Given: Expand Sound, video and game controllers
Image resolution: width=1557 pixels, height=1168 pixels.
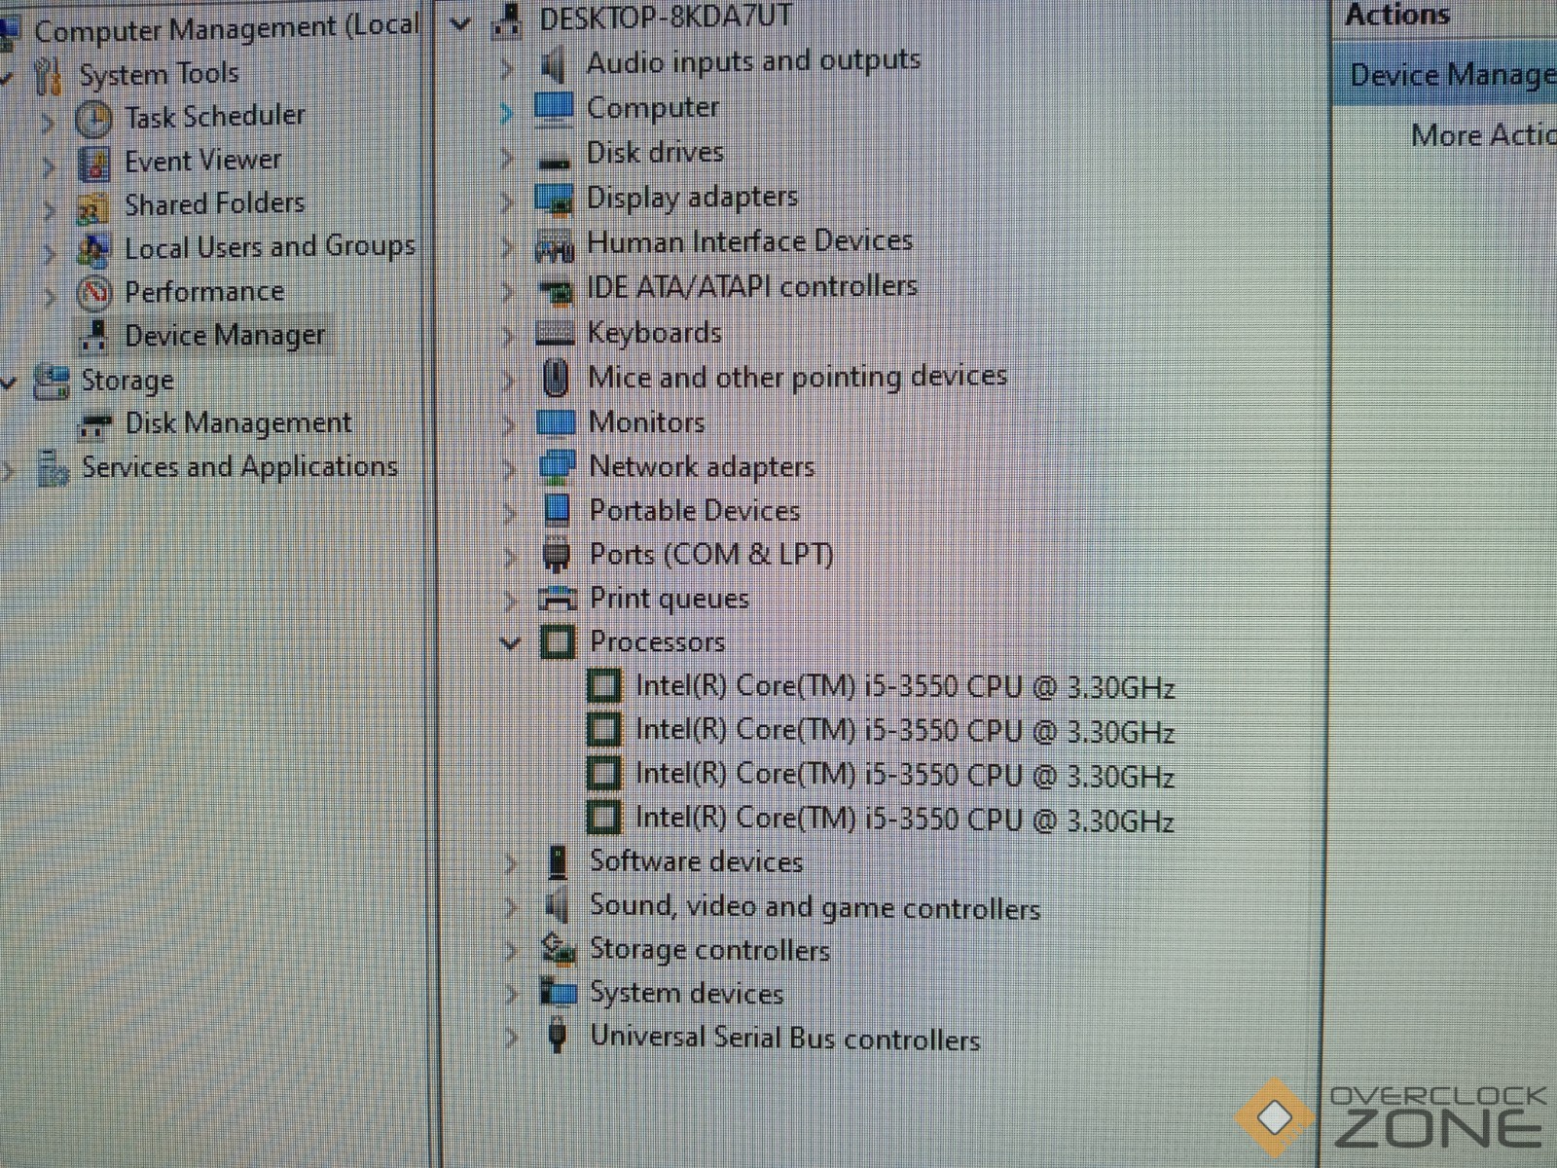Looking at the screenshot, I should 511,907.
